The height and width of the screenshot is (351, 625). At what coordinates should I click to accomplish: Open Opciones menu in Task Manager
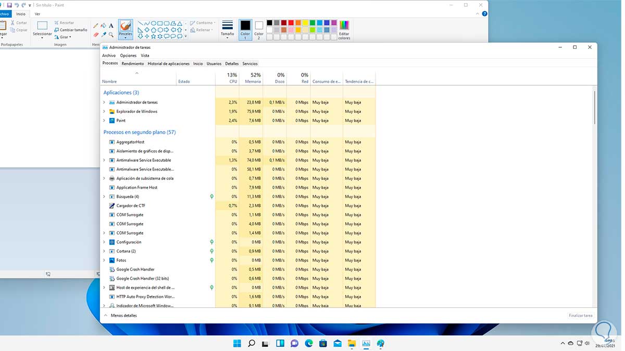pyautogui.click(x=128, y=56)
